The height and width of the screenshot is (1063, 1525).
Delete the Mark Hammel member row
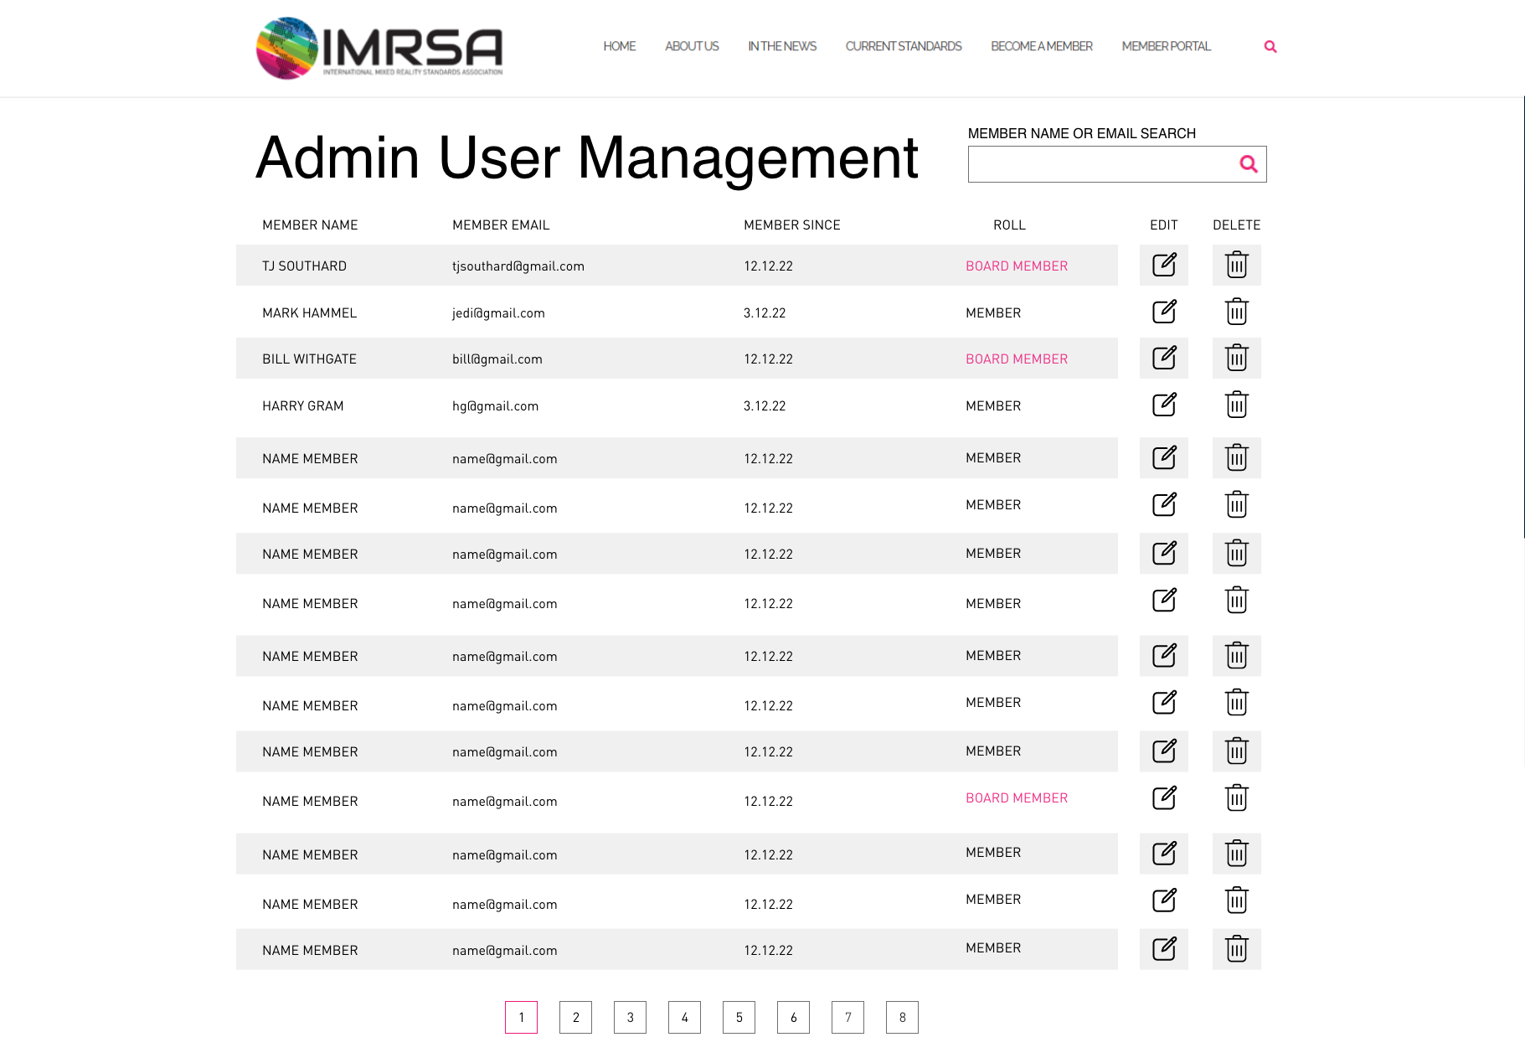(x=1236, y=312)
